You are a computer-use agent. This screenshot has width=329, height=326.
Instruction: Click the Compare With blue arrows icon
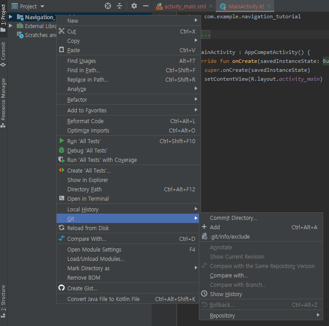click(62, 238)
